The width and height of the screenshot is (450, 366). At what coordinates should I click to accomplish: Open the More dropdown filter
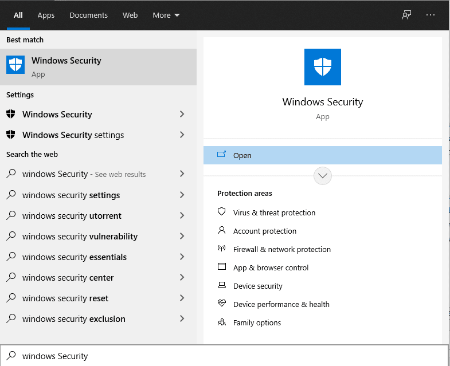point(166,15)
